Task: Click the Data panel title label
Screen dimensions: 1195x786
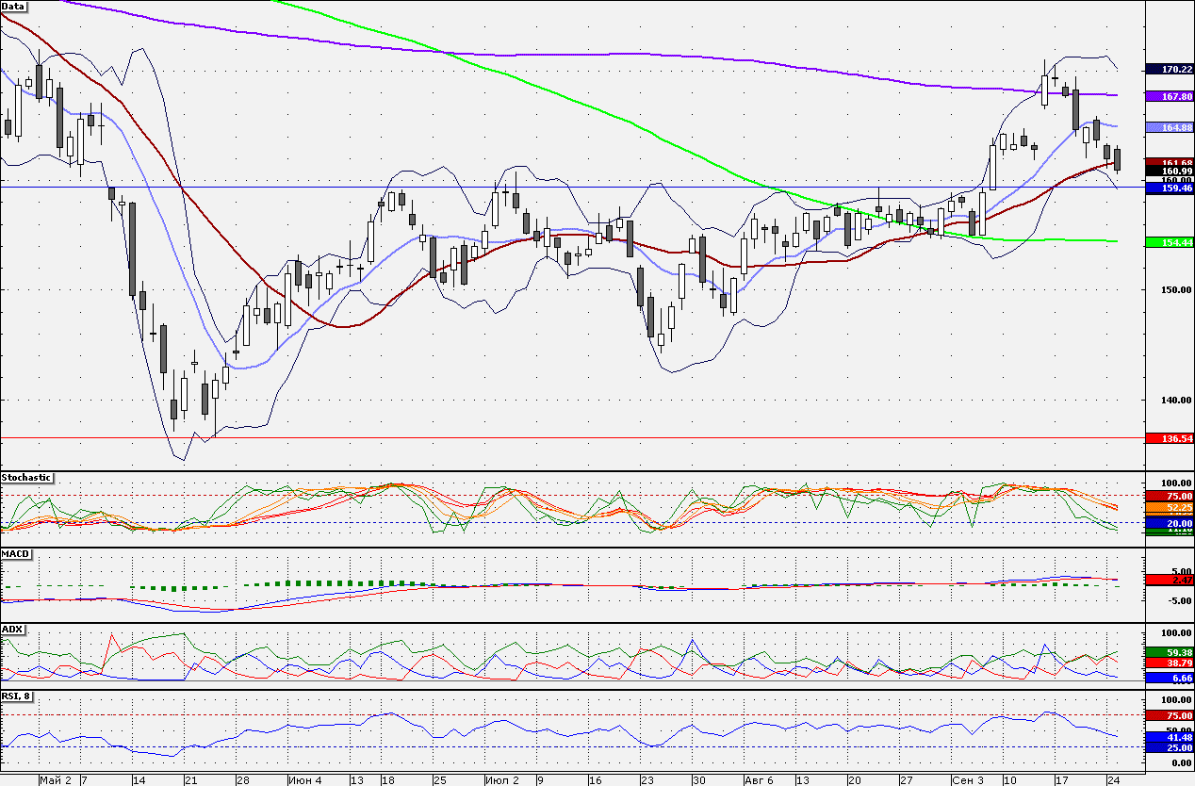Action: [x=14, y=6]
